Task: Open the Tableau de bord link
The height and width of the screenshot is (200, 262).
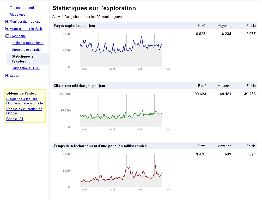Action: pos(22,8)
